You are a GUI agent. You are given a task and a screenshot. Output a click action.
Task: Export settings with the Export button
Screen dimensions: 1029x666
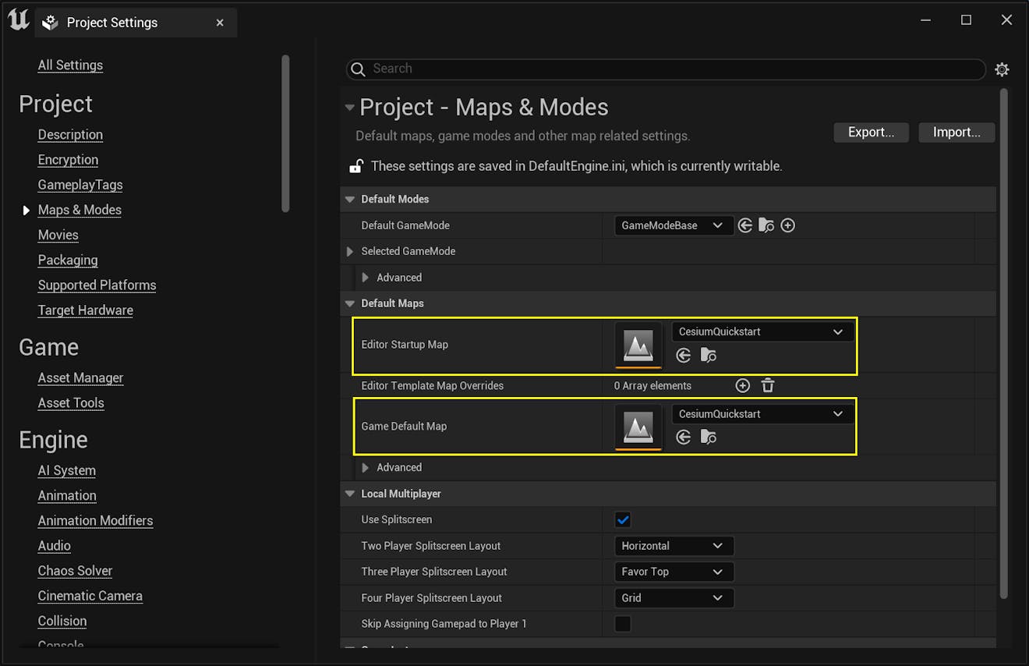pos(871,132)
